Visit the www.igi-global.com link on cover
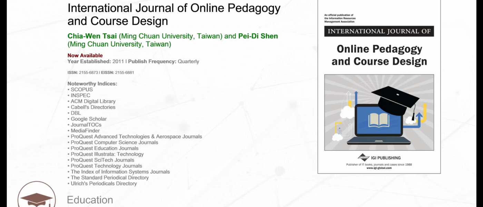Image resolution: width=483 pixels, height=207 pixels. pos(379,168)
